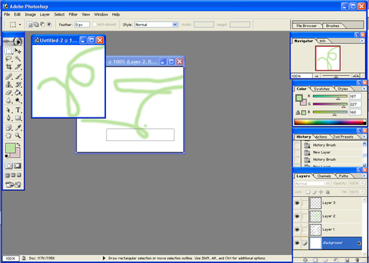Image resolution: width=369 pixels, height=263 pixels.
Task: Select the Blur tool
Action: tap(9, 101)
